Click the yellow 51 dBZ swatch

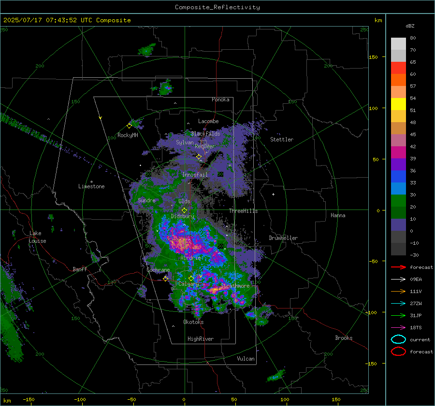pos(398,104)
